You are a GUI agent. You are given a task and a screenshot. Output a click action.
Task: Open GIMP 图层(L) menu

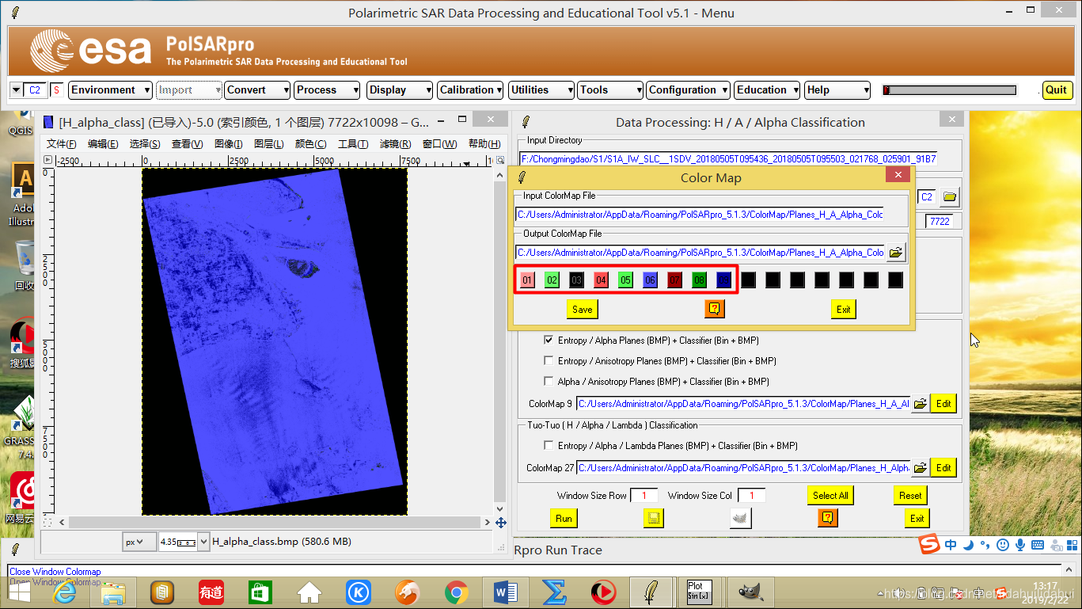click(x=269, y=144)
